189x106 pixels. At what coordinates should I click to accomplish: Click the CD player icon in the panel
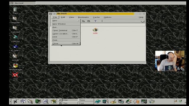coord(144,102)
